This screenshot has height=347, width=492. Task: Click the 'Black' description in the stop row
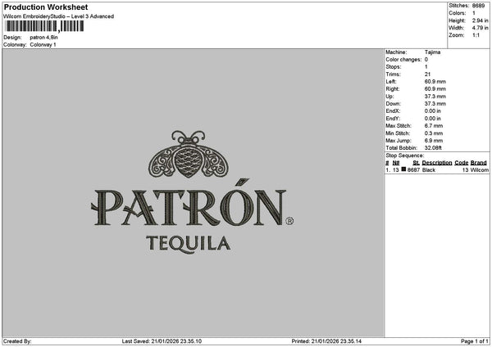(429, 169)
